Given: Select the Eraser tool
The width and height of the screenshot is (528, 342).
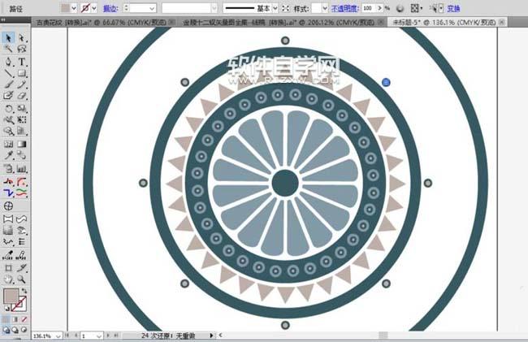Looking at the screenshot, I should tap(22, 96).
